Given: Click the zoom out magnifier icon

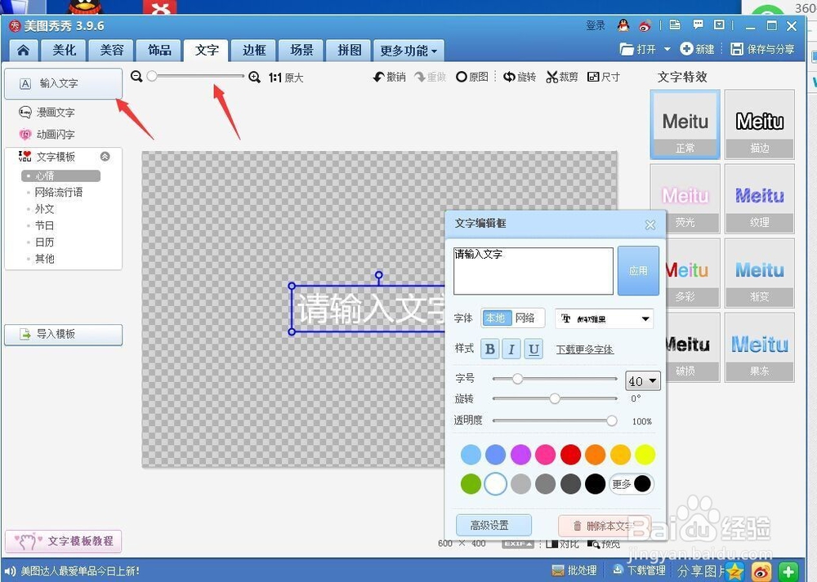Looking at the screenshot, I should click(136, 77).
